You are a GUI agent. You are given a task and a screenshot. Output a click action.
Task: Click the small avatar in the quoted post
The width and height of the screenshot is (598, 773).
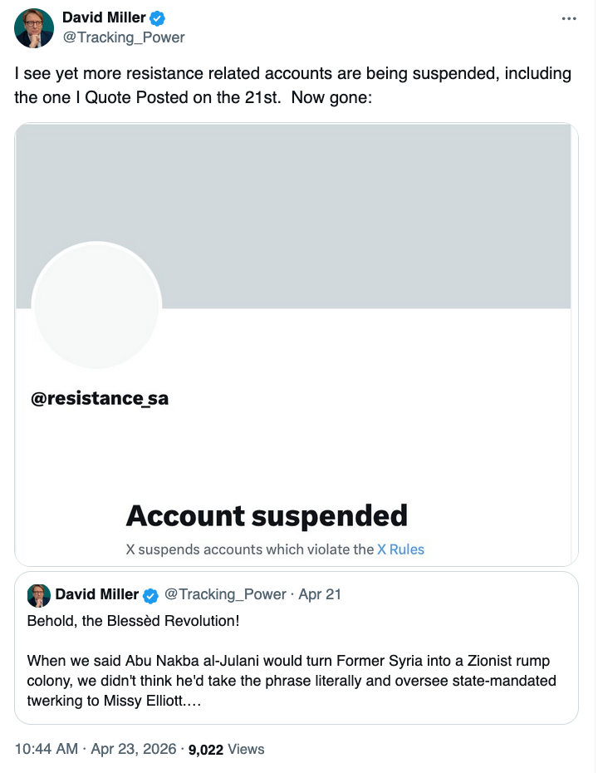tap(39, 595)
